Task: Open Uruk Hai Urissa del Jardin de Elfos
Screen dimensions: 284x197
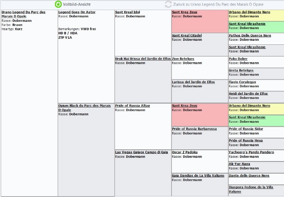Action: click(143, 59)
